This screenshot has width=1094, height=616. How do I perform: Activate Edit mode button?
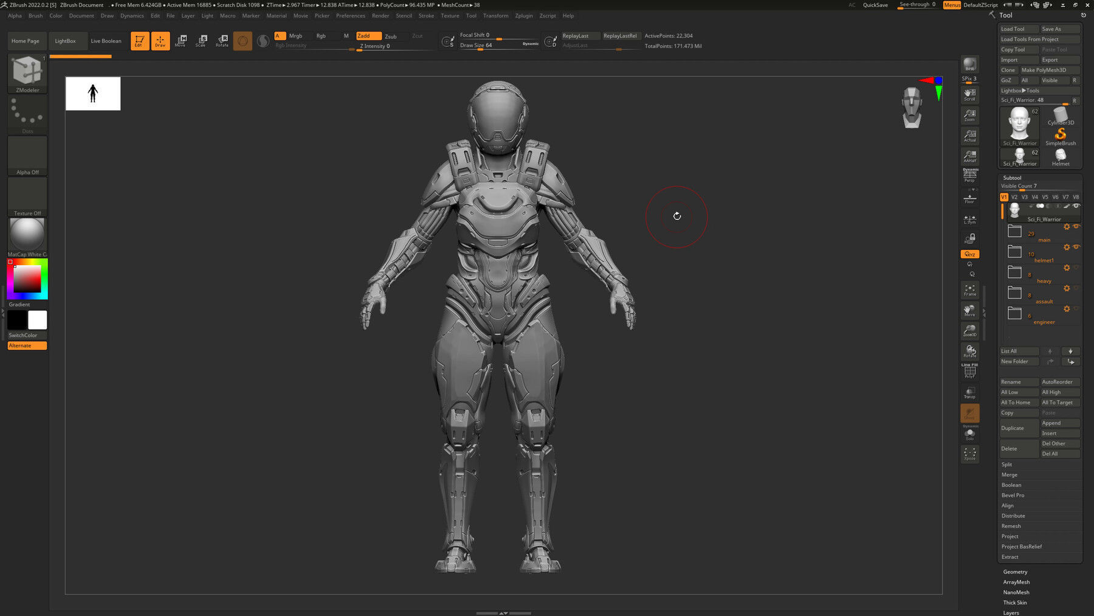tap(140, 41)
